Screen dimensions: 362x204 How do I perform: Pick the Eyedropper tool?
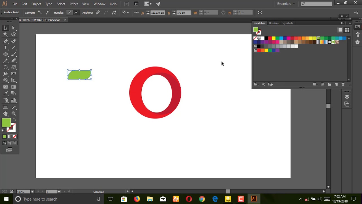[5, 93]
